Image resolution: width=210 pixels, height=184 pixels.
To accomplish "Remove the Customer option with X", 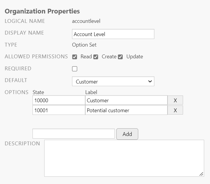I will [175, 100].
